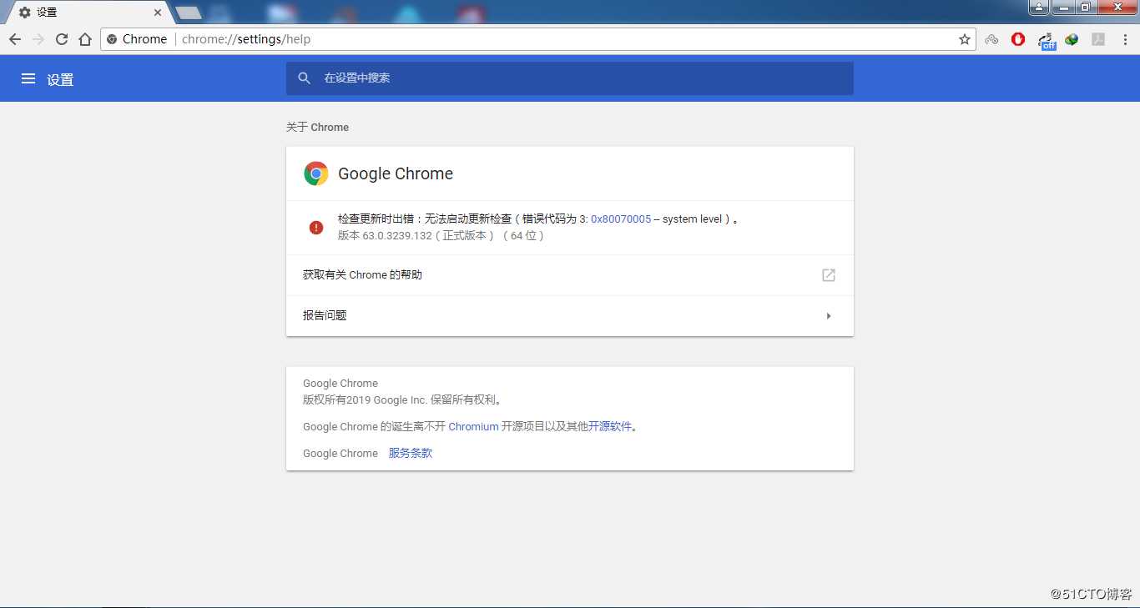Close the 设置 tab
Viewport: 1140px width, 608px height.
coord(158,13)
